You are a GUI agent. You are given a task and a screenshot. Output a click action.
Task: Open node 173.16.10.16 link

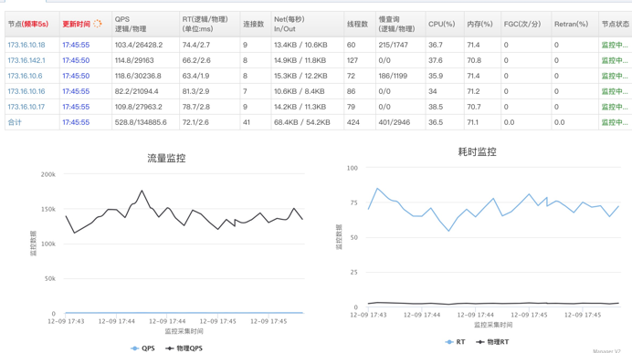pyautogui.click(x=26, y=91)
